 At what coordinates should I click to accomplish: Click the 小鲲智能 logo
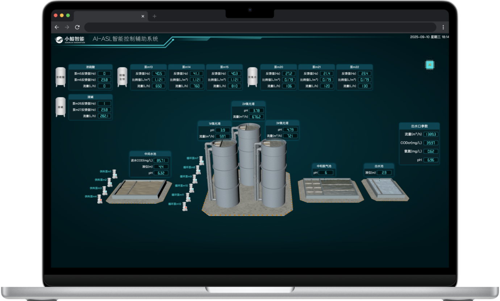(70, 39)
